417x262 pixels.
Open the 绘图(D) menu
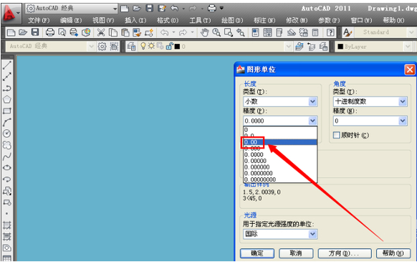232,21
